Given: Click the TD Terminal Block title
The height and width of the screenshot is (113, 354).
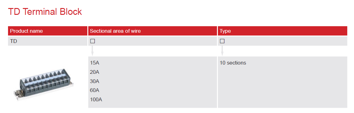Looking at the screenshot, I should (45, 11).
